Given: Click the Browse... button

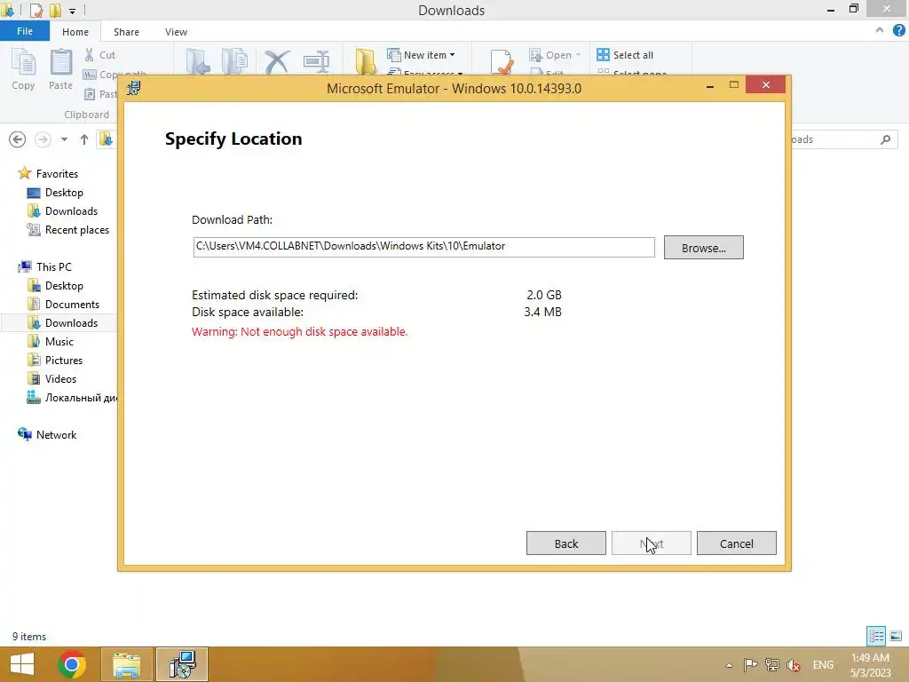Looking at the screenshot, I should [x=703, y=248].
